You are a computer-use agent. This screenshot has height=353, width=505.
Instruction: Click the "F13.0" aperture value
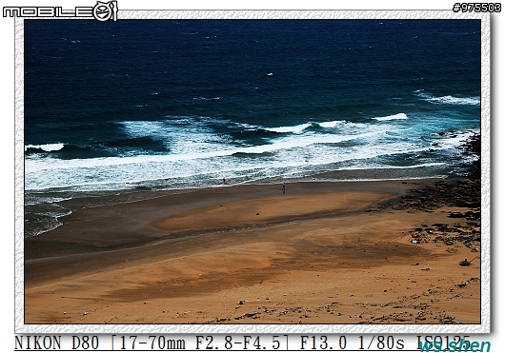click(324, 343)
